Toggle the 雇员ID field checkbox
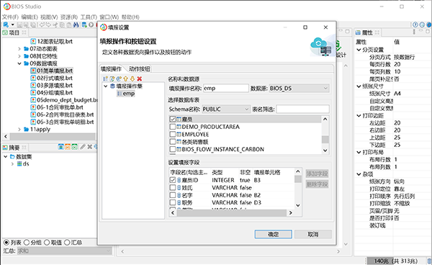Viewport: 432px width, 265px height. (173, 180)
